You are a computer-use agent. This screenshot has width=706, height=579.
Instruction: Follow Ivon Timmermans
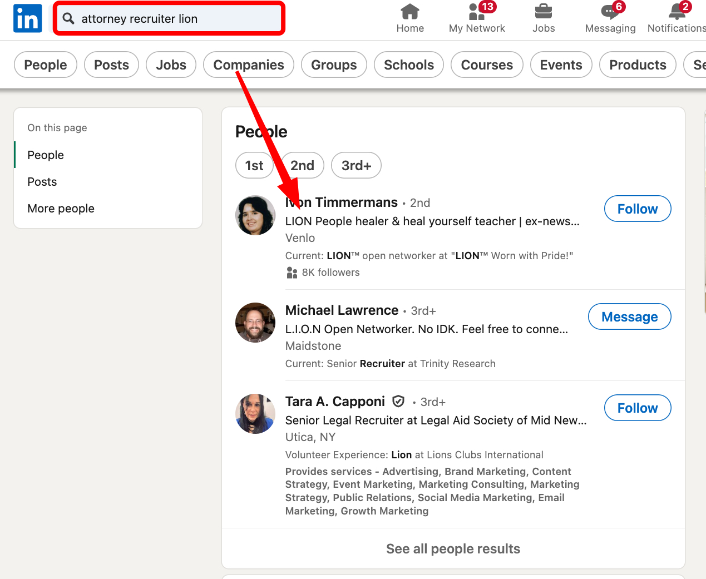638,209
